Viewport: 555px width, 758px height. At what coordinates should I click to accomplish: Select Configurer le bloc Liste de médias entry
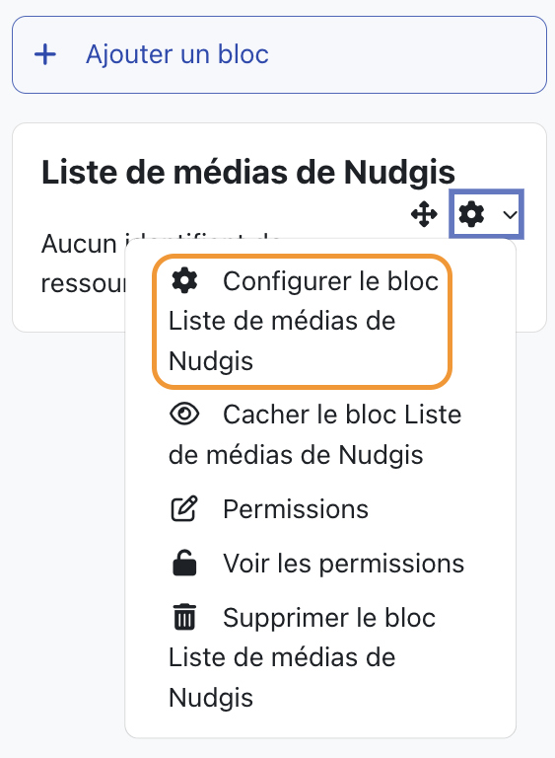pos(303,321)
